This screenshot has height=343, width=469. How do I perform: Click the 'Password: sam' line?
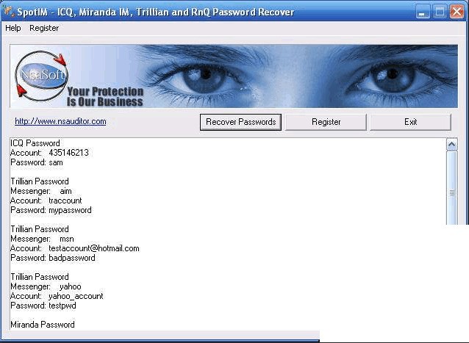point(37,162)
